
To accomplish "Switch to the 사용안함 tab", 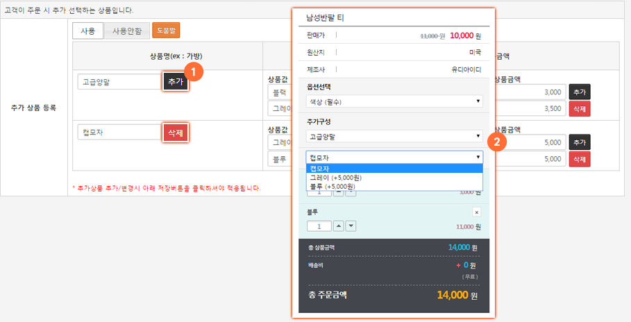I will 127,31.
